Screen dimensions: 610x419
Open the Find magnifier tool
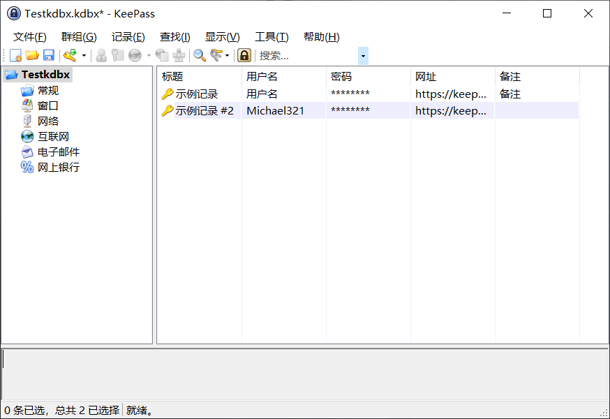(200, 55)
